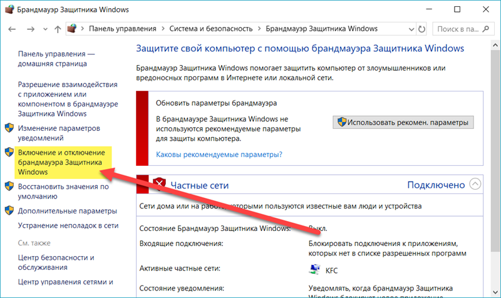Click the KFC network icon
The width and height of the screenshot is (501, 298).
[315, 270]
